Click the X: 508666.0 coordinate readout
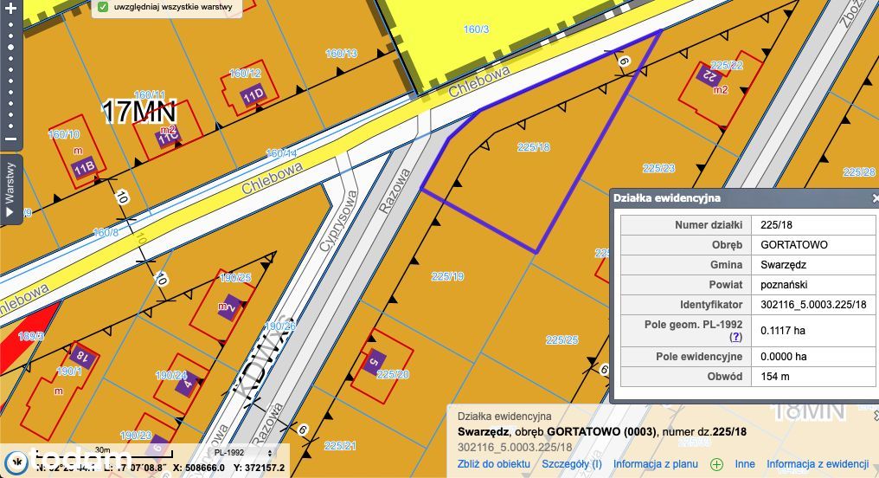This screenshot has height=478, width=879. pos(198,468)
